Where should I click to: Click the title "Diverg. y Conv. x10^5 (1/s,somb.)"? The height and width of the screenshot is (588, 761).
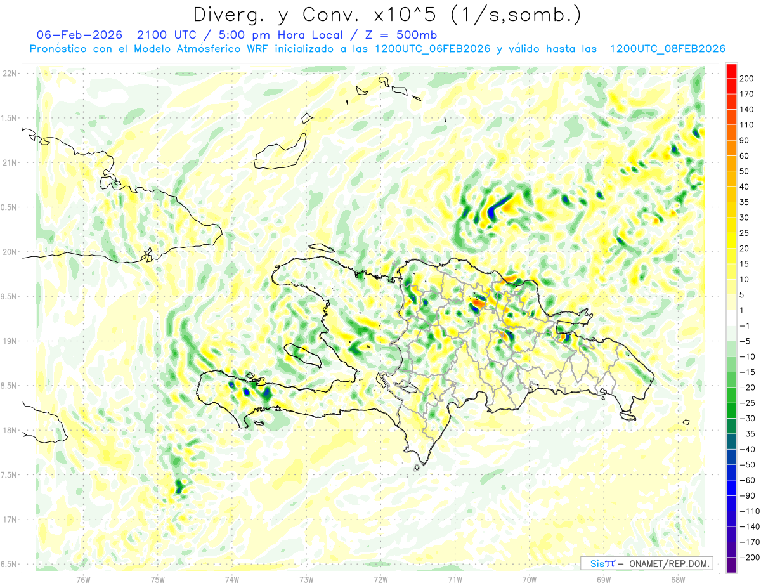[387, 15]
